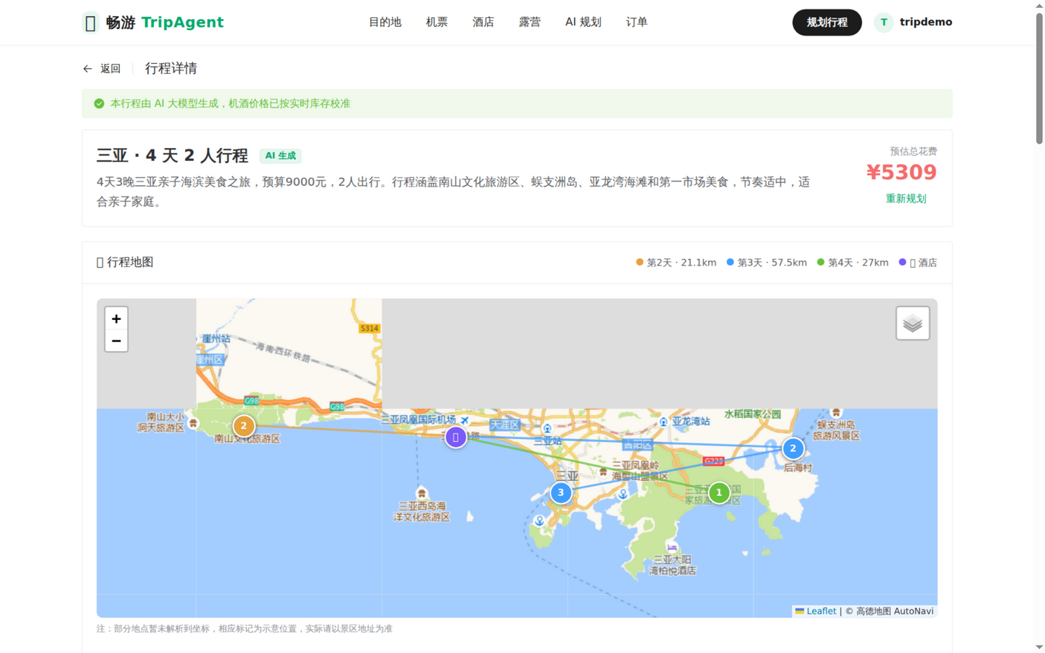Open the 露营 navigation item
1045x653 pixels.
pyautogui.click(x=530, y=22)
